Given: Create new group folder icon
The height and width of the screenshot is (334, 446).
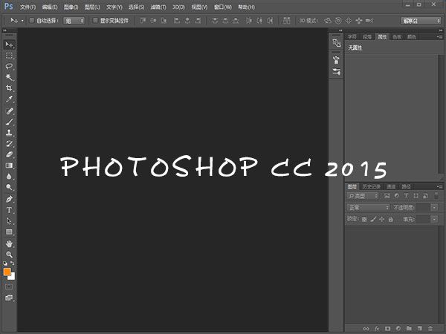Looking at the screenshot, I should [x=409, y=329].
